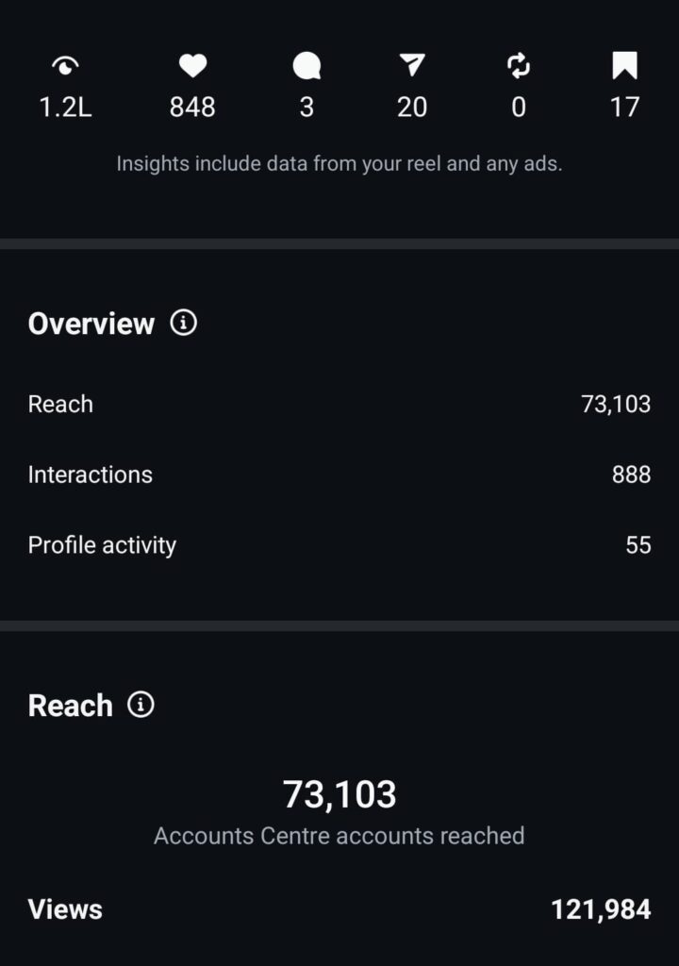Open the Reach section info icon

(x=141, y=705)
